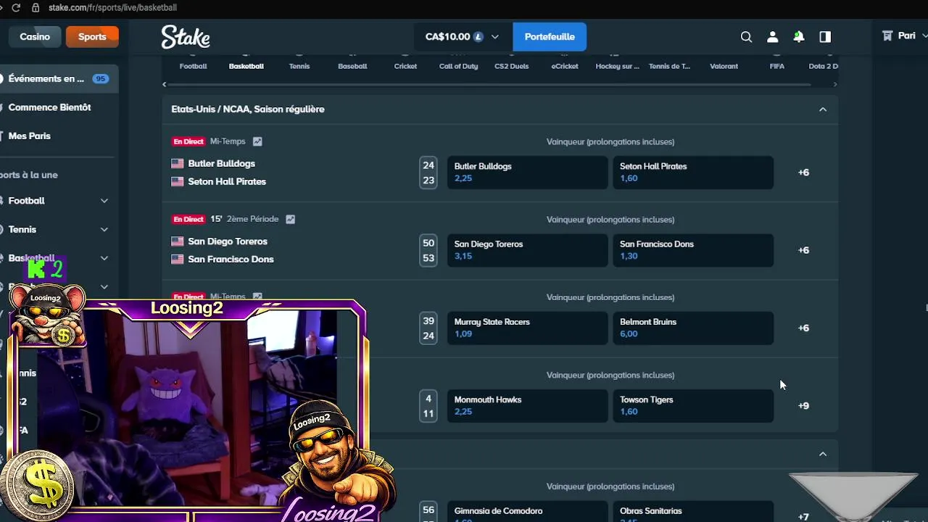Bet on Gimnasia de Comodoro

pyautogui.click(x=527, y=513)
